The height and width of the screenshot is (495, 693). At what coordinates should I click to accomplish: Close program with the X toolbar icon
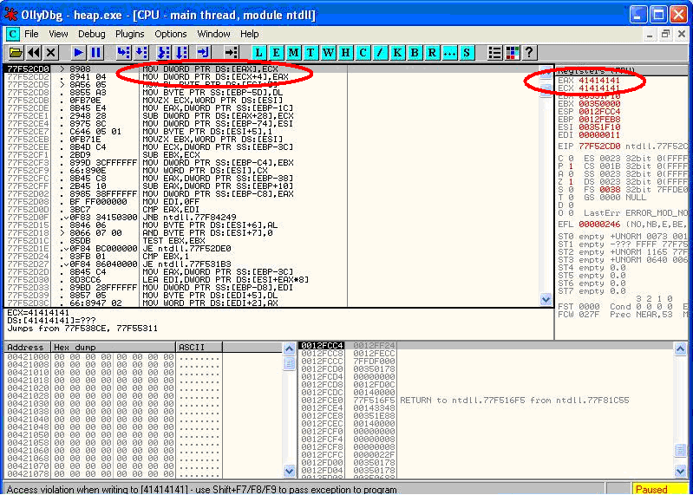click(x=51, y=53)
